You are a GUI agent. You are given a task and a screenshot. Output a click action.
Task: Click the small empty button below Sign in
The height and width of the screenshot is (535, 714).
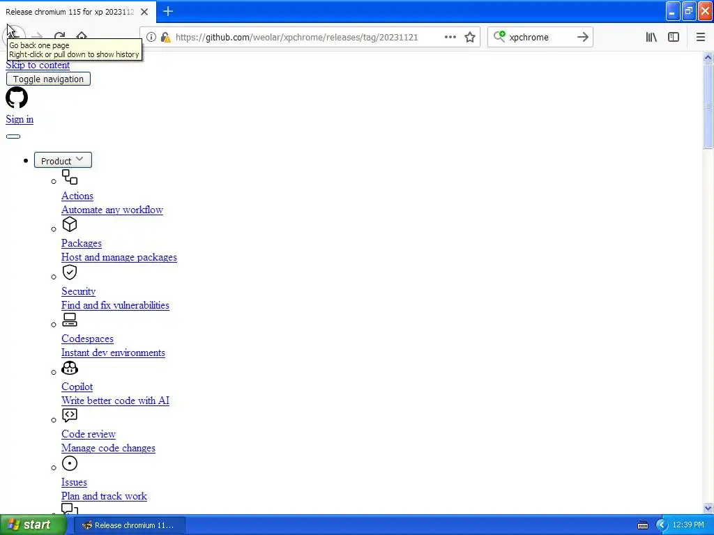[13, 137]
